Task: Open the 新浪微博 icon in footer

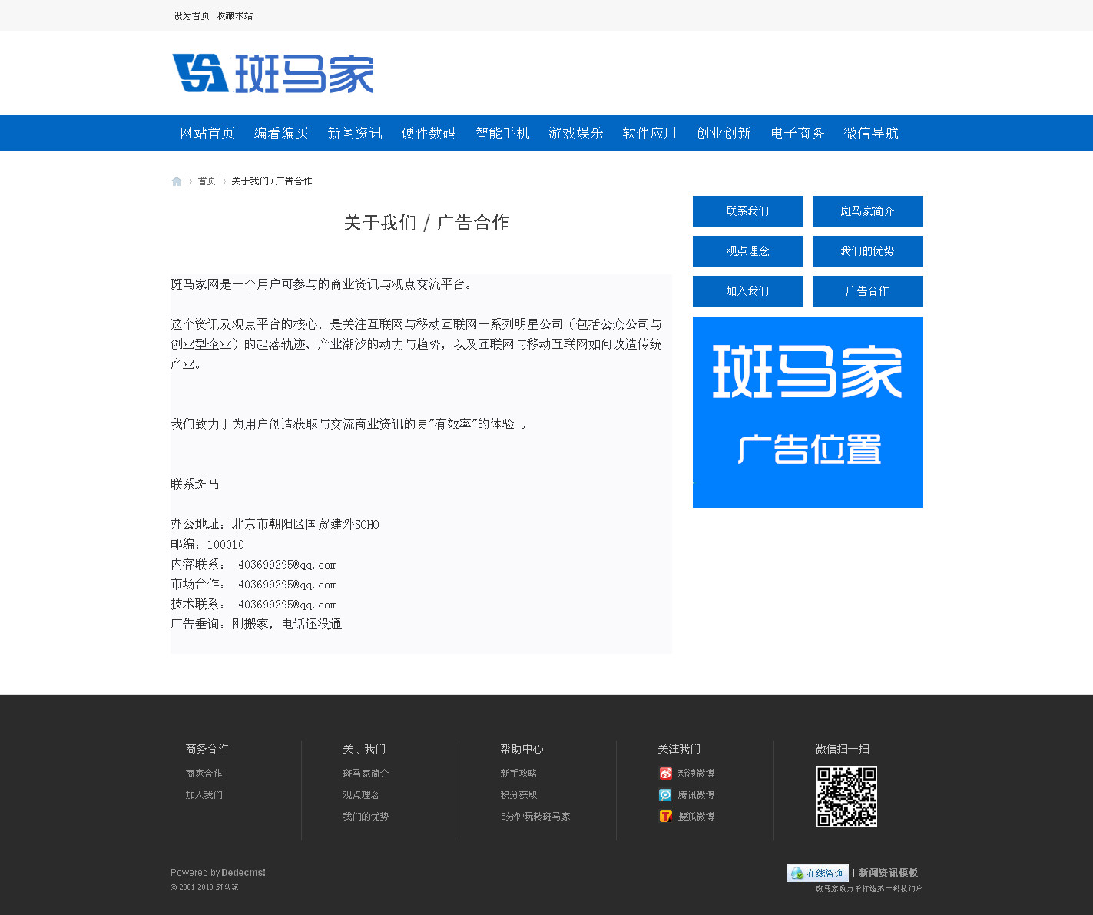Action: (665, 774)
